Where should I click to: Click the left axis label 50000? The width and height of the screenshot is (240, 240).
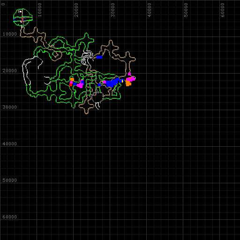point(9,180)
